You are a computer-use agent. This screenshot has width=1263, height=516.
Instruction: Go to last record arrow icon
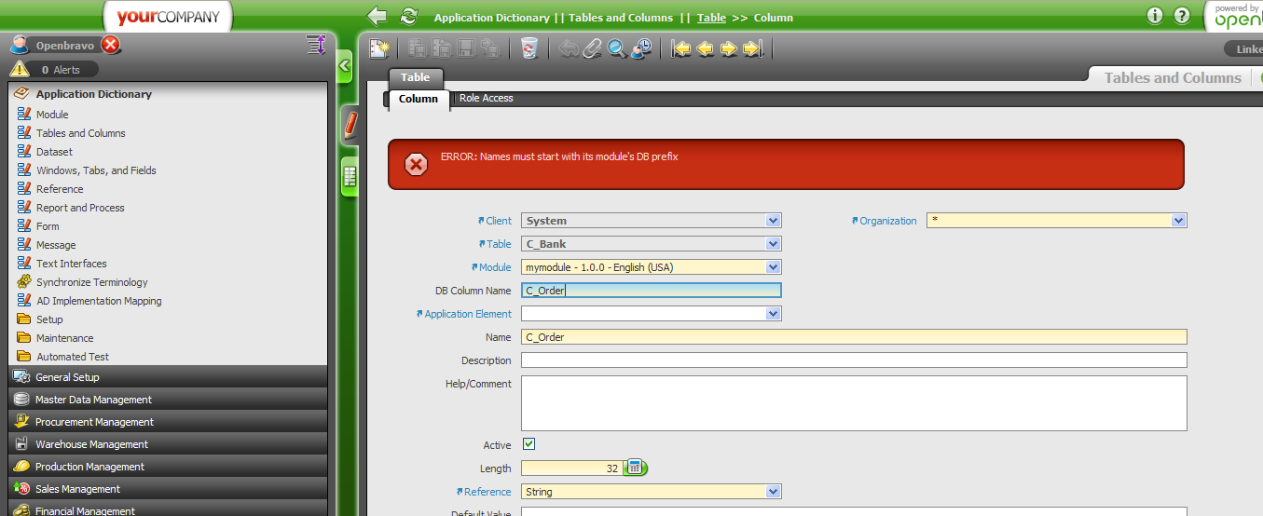[x=753, y=48]
